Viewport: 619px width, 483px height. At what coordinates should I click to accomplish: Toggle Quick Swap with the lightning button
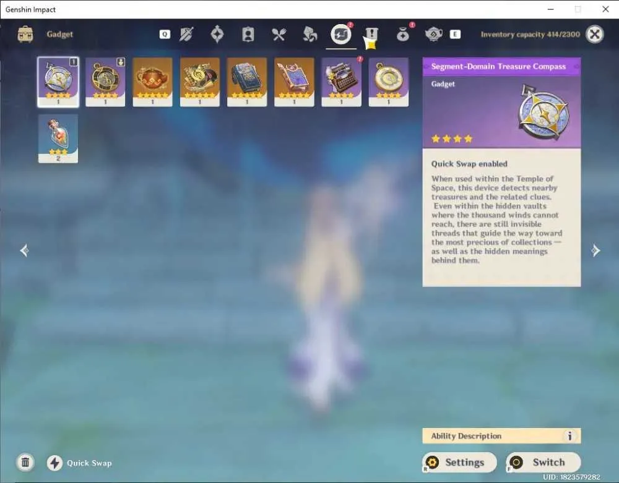click(55, 463)
